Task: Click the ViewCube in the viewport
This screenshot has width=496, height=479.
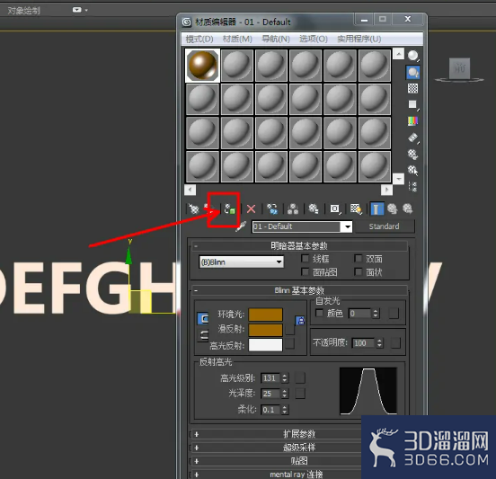Action: (x=460, y=68)
